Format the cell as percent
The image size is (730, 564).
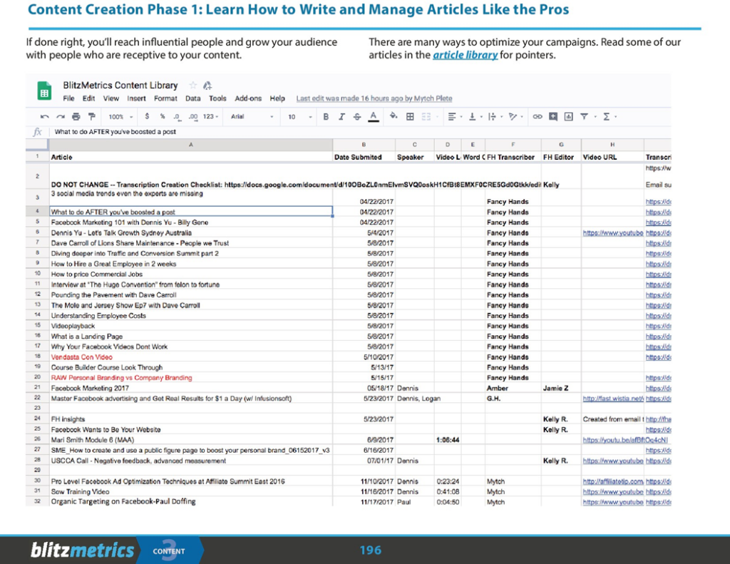tap(163, 116)
